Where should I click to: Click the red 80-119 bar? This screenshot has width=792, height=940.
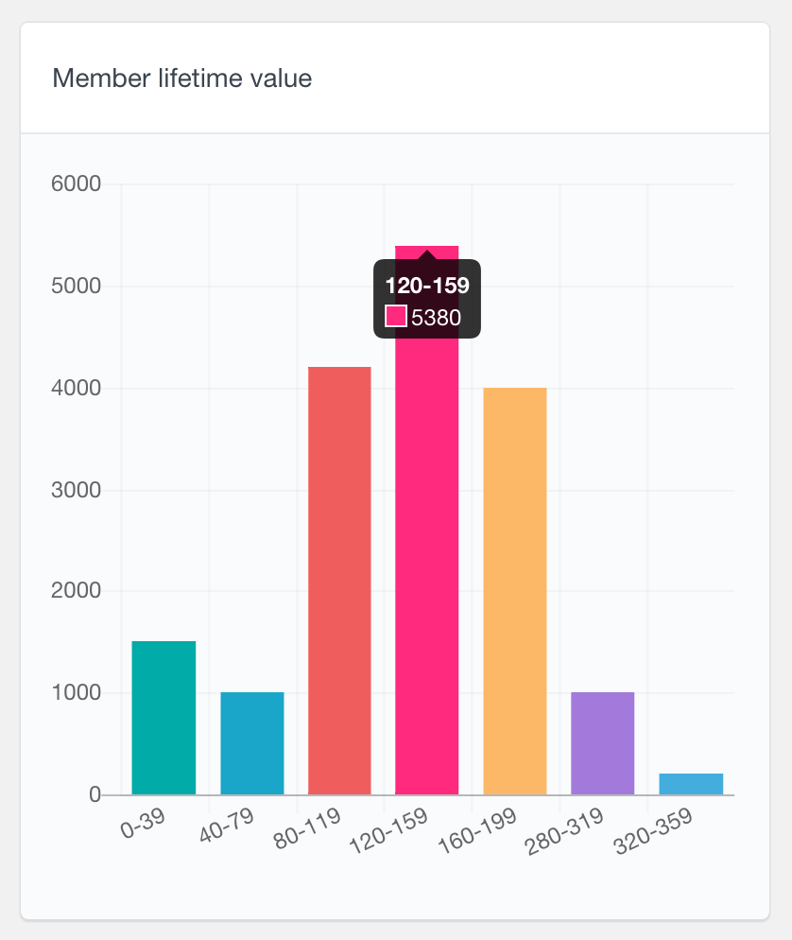pos(339,581)
